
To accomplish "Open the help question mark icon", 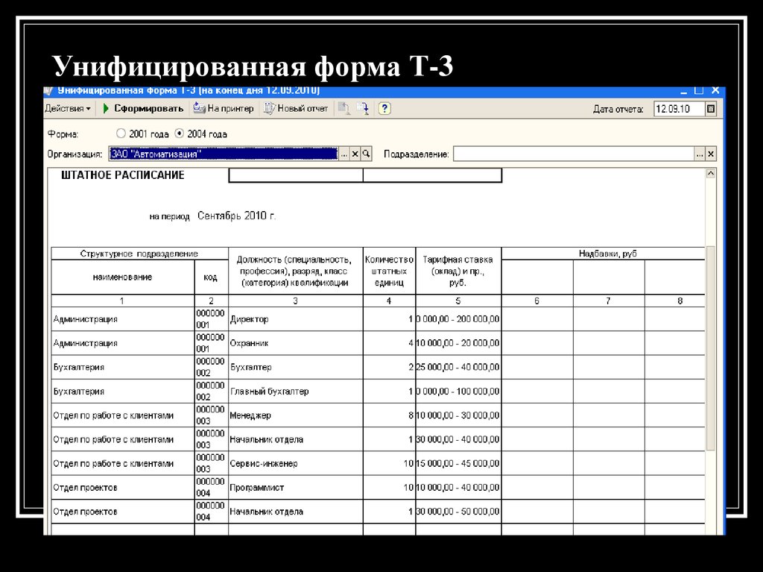I will pyautogui.click(x=384, y=108).
